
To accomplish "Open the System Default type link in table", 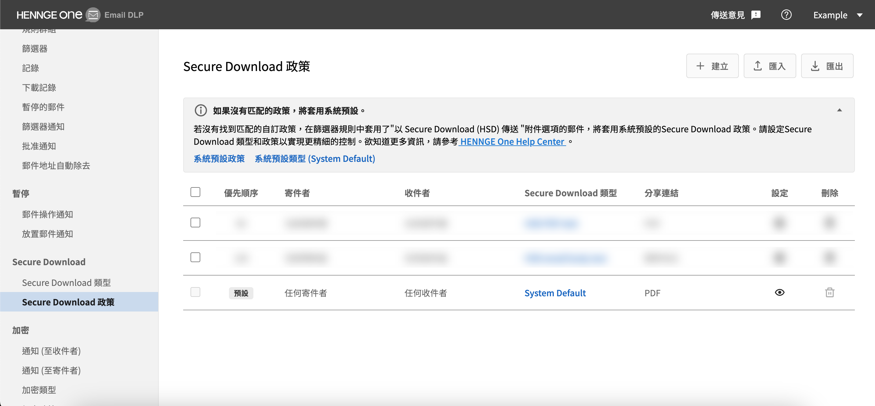I will pyautogui.click(x=555, y=293).
